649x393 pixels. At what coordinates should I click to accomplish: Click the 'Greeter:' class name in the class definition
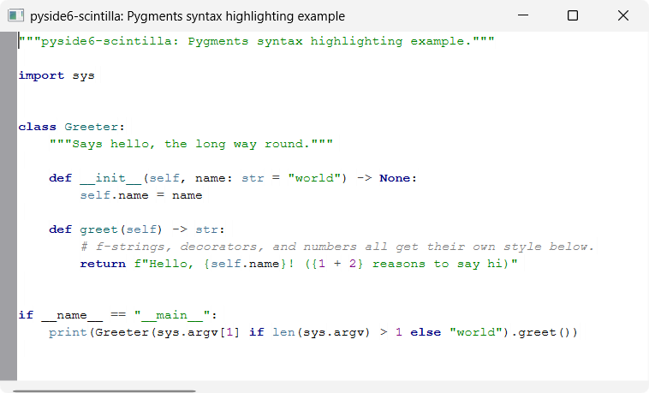(94, 127)
